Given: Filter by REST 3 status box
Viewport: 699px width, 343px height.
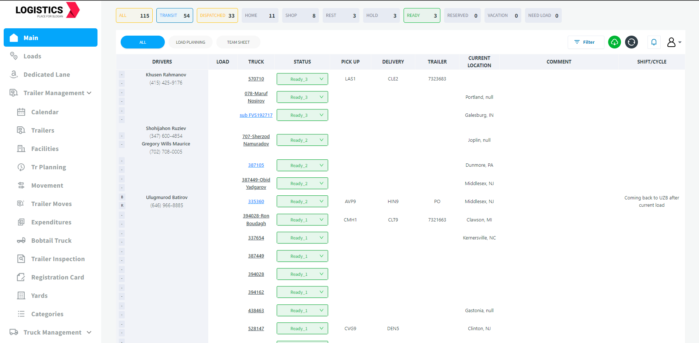Looking at the screenshot, I should (341, 15).
